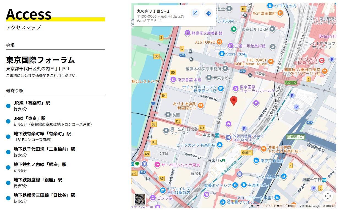
Task: Open the 銀座一丁目 metro station icon
Action: [324, 180]
